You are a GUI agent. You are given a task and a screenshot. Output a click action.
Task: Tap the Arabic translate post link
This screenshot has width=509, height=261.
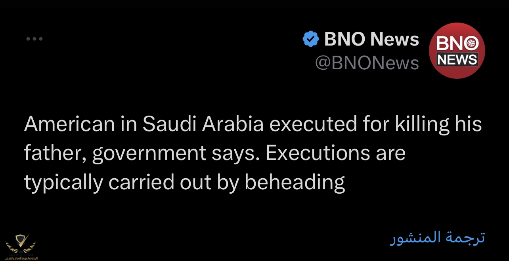point(437,237)
